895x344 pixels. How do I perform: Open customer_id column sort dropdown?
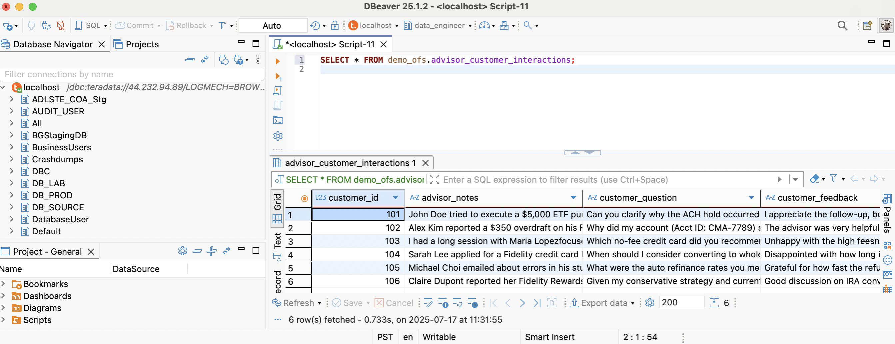[x=396, y=198]
